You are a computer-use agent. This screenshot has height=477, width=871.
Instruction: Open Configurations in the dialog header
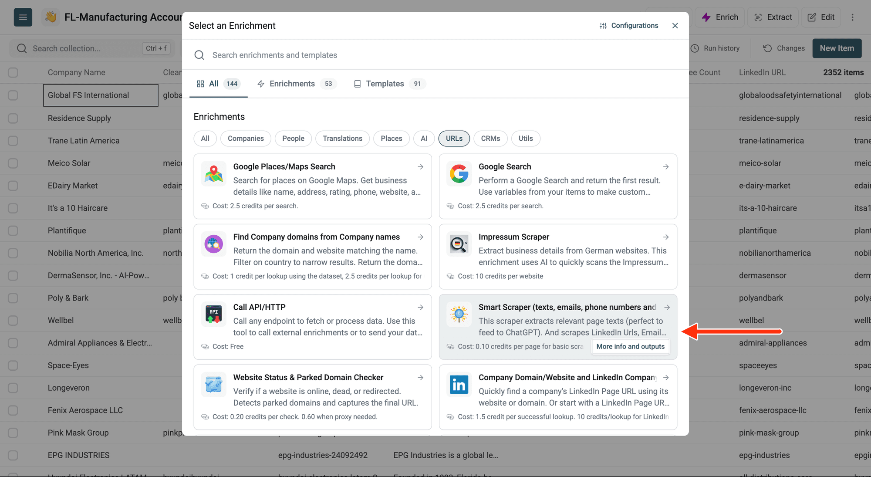[x=629, y=26]
